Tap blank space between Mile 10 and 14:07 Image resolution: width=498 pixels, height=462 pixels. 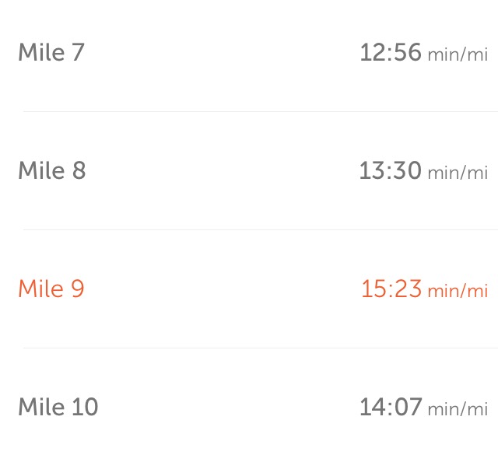click(229, 407)
